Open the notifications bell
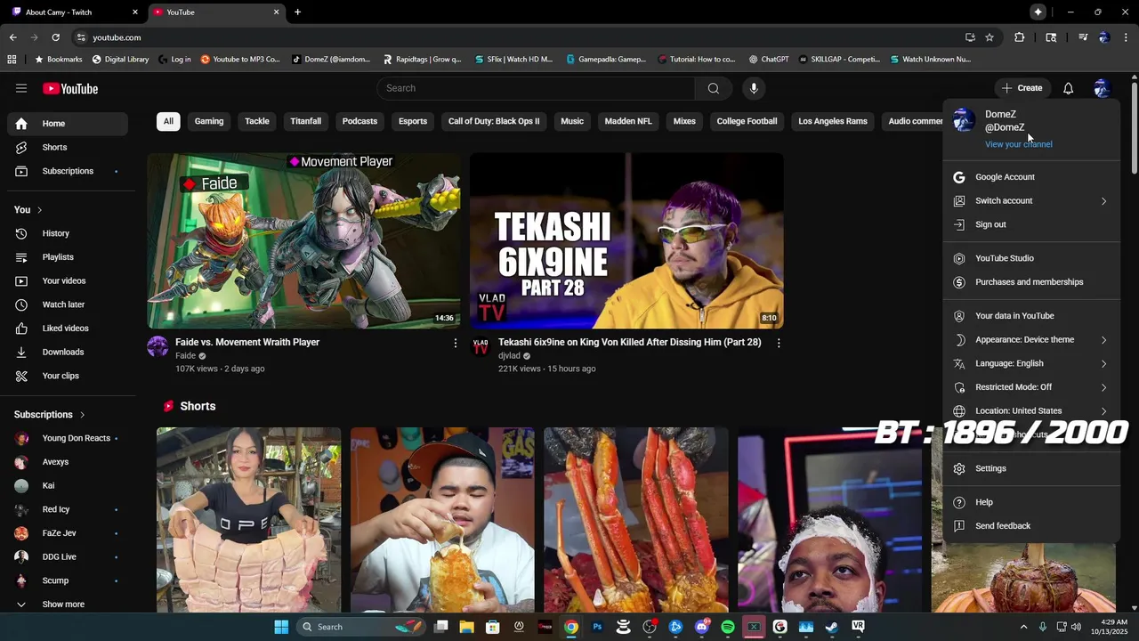 [x=1068, y=88]
